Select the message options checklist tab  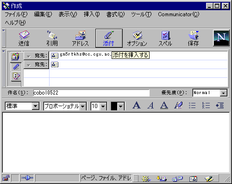pos(16,76)
